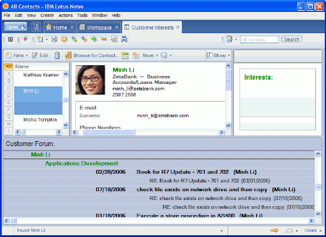
Task: Open the File menu
Action: pyautogui.click(x=7, y=15)
